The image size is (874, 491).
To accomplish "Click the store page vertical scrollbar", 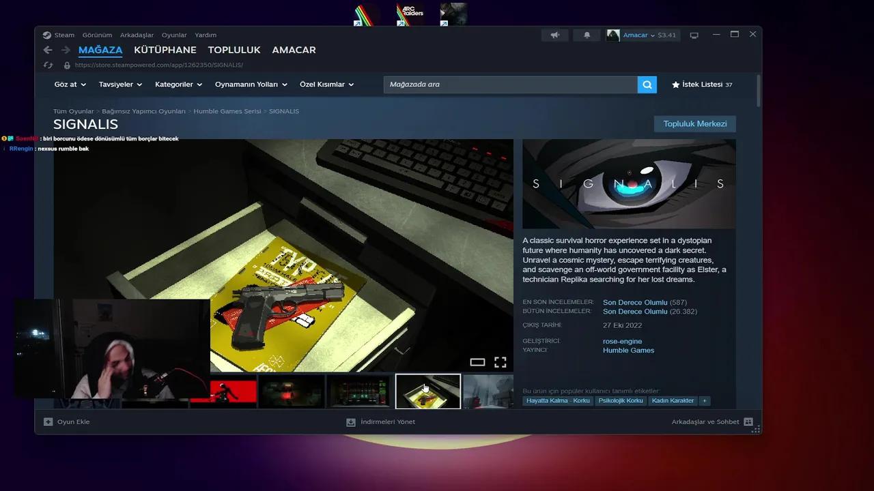I will 758,90.
